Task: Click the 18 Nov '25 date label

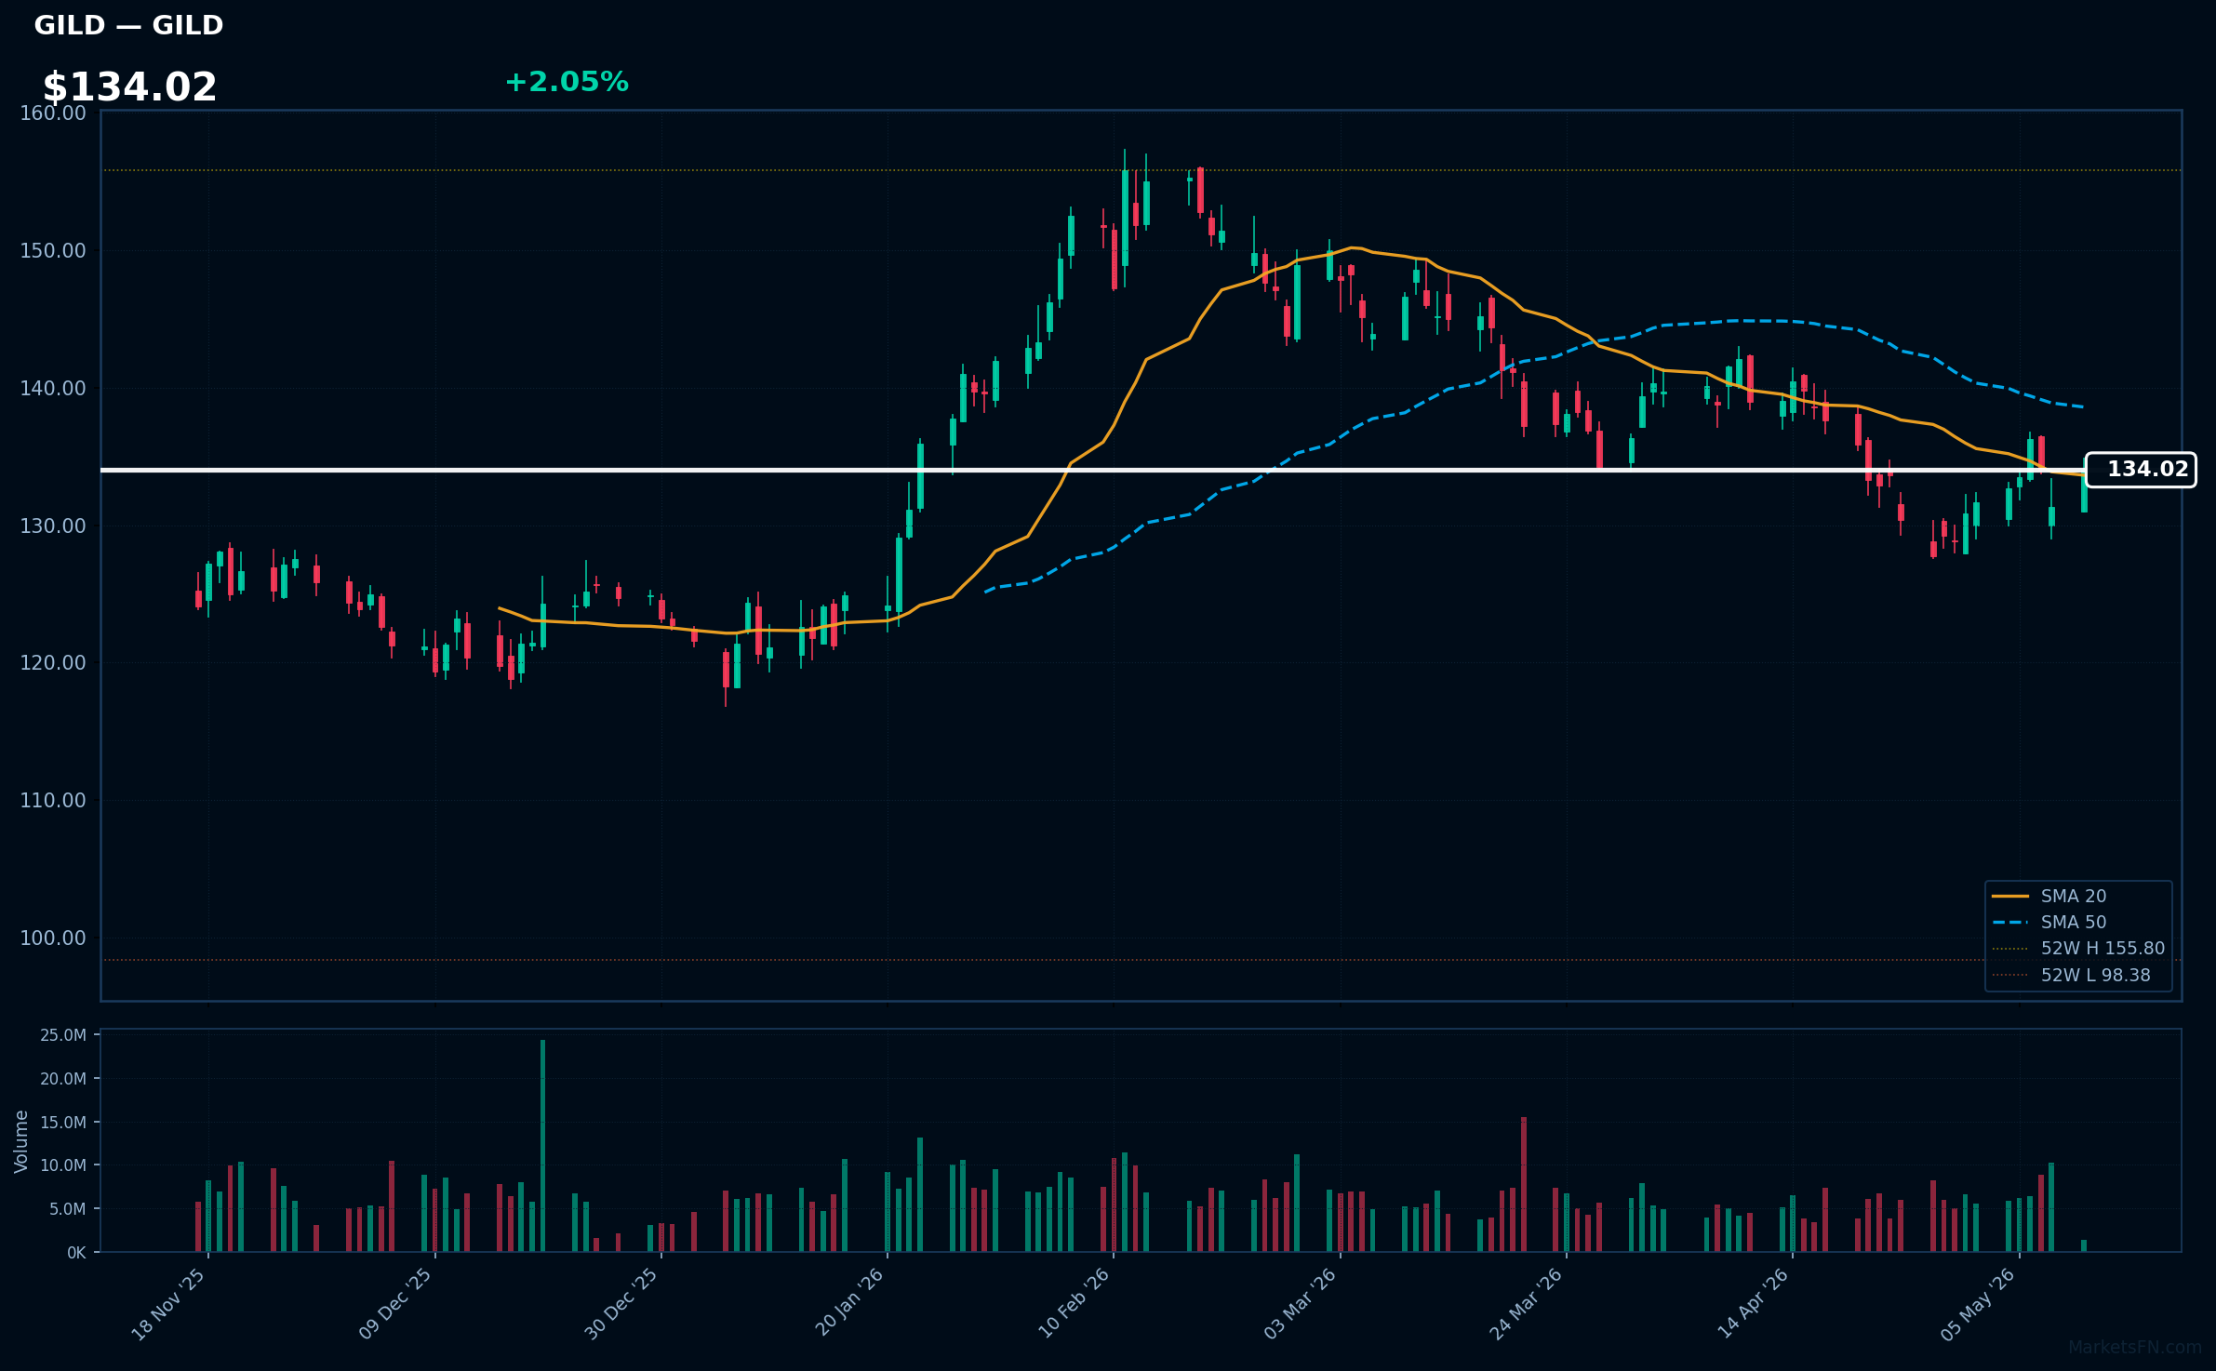Action: [168, 1304]
